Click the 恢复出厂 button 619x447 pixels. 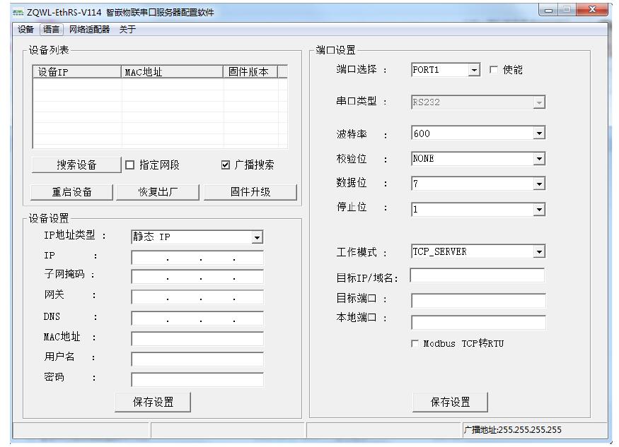point(158,192)
